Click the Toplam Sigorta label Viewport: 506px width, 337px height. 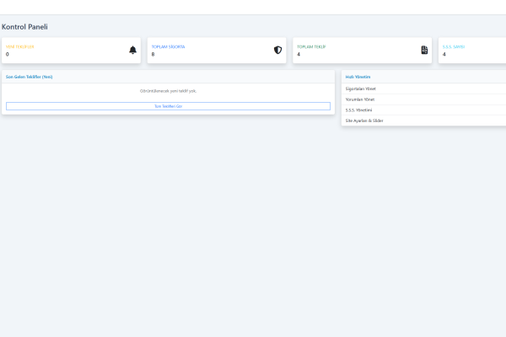click(x=168, y=46)
